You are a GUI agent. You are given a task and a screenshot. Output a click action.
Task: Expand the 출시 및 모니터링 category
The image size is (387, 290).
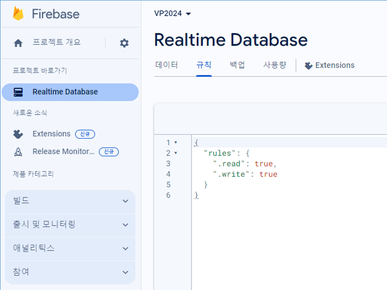70,225
